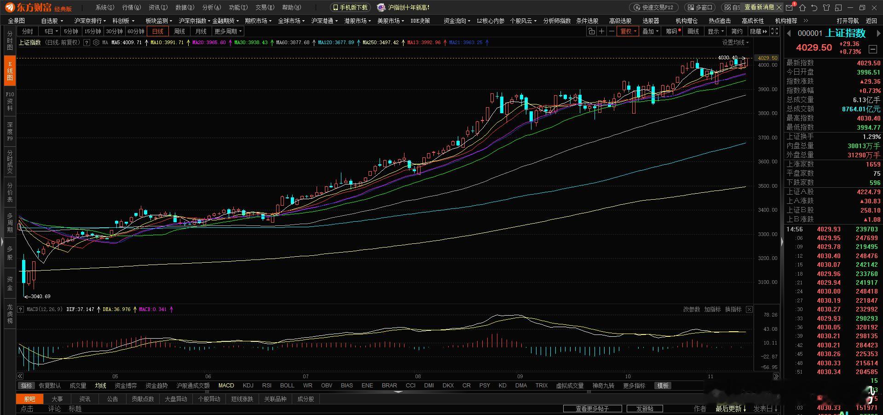Zoom out the K-line chart with minus icon
Viewport: 883px width, 415px height.
point(612,31)
